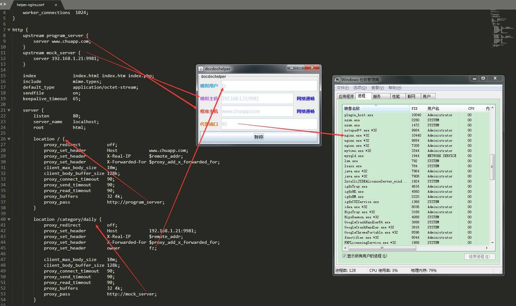Click the 暂停 button in docdochelper
Viewport: 516px width, 306px height.
[258, 137]
